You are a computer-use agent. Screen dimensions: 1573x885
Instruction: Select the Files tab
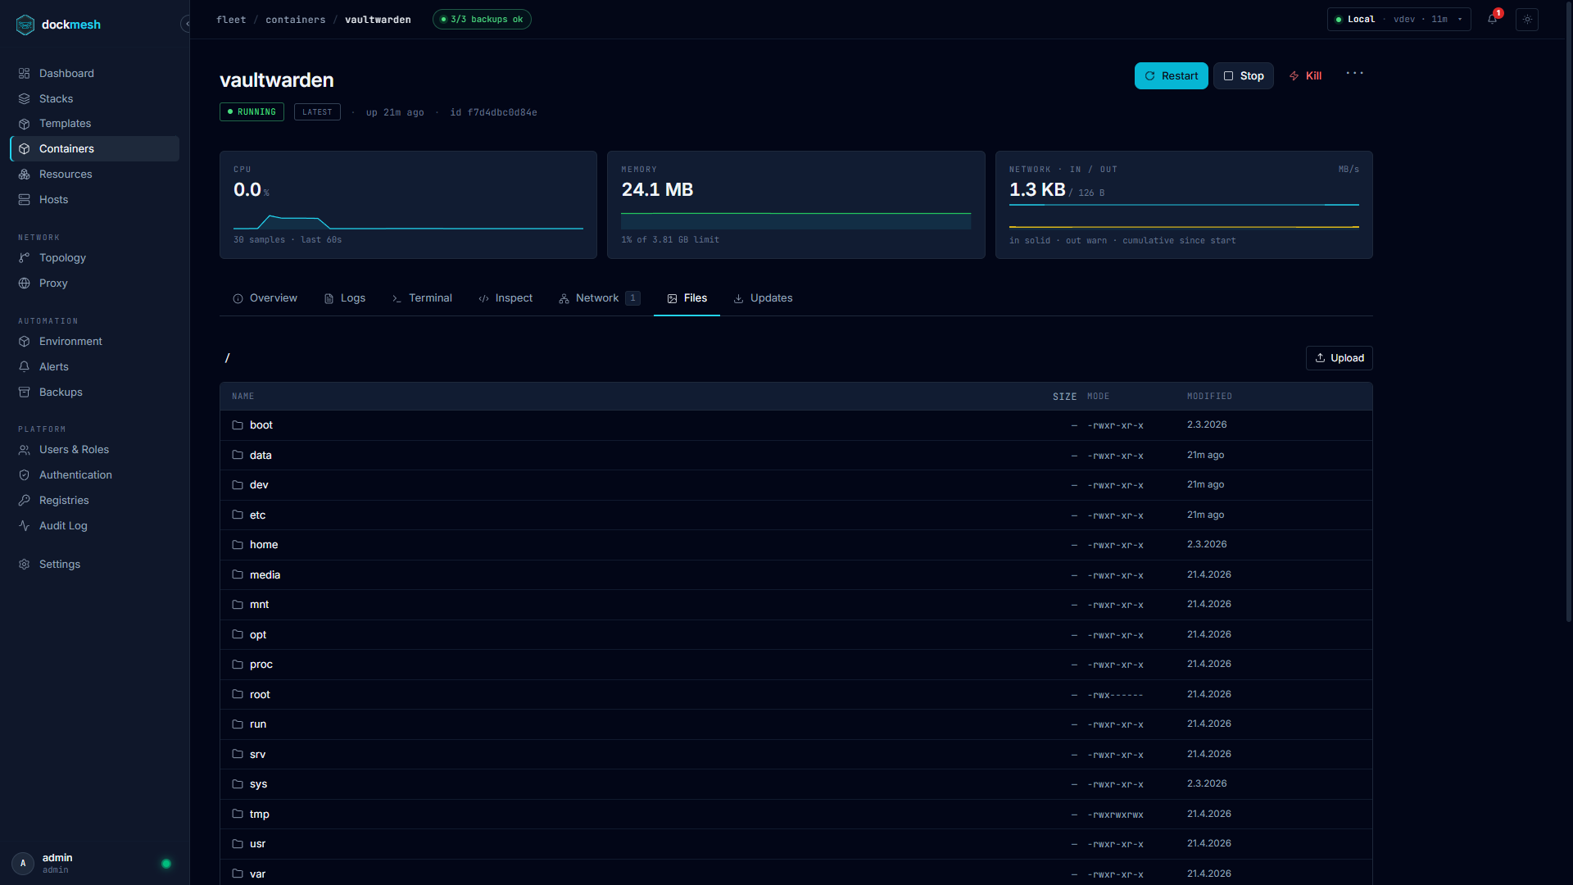pos(687,298)
